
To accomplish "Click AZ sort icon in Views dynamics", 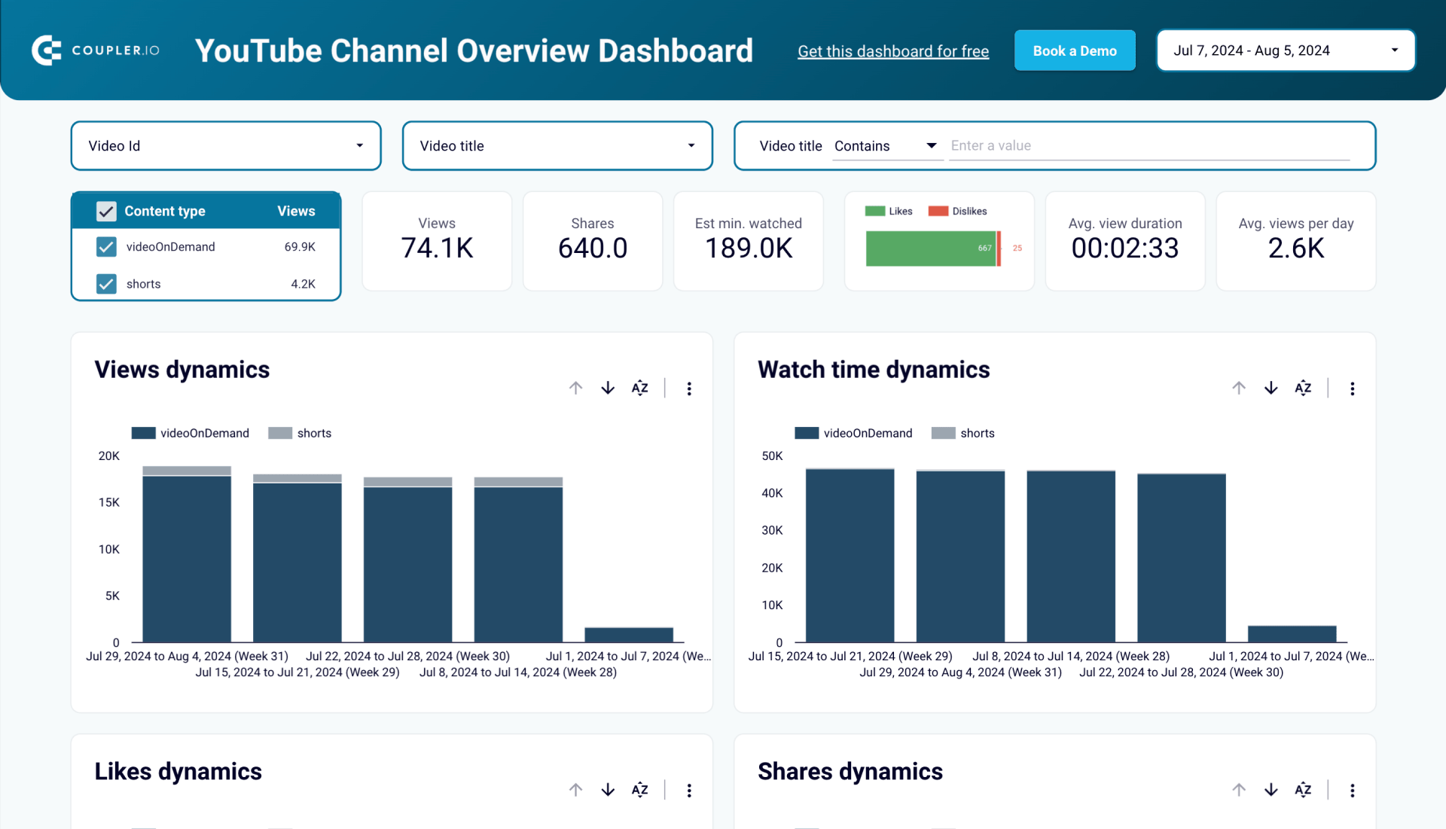I will tap(639, 388).
